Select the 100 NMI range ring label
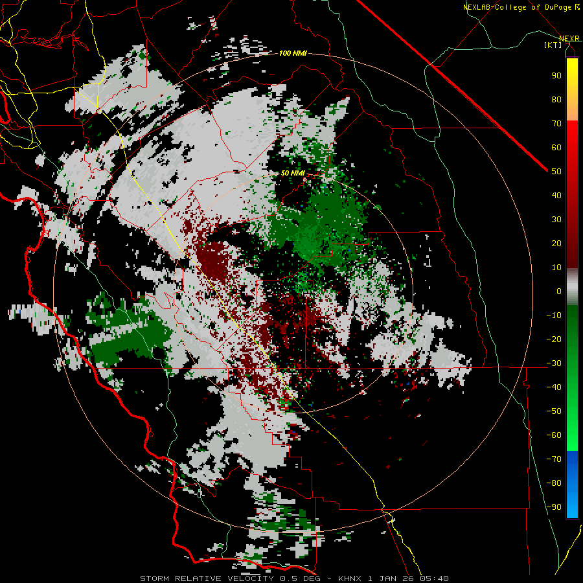Screen dimensions: 583x583 point(293,54)
